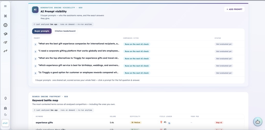Click the 5.4k volume value
Image resolution: width=265 pixels, height=130 pixels.
click(112, 123)
